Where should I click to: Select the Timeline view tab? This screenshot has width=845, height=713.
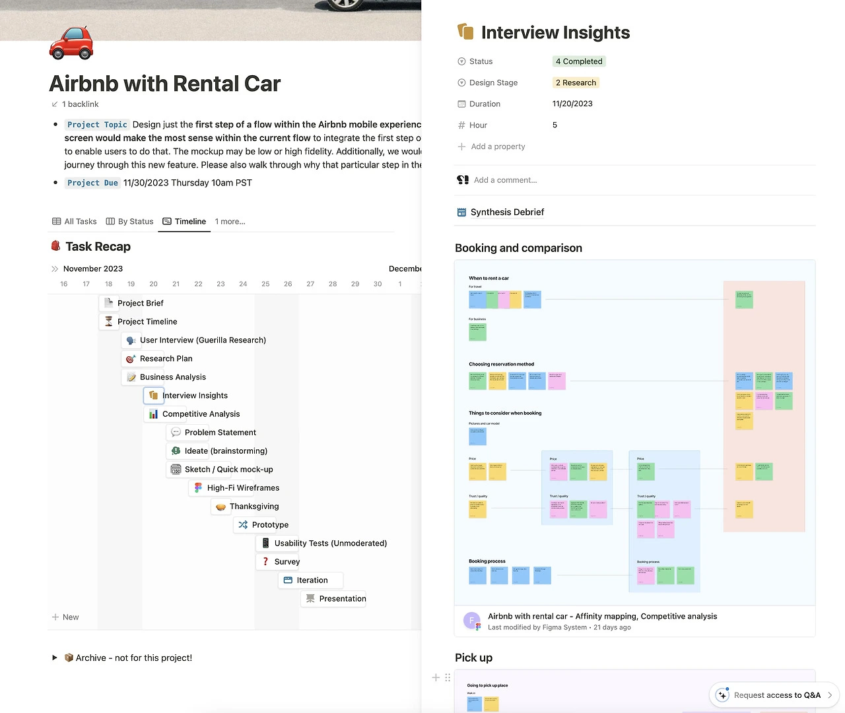[x=184, y=222]
